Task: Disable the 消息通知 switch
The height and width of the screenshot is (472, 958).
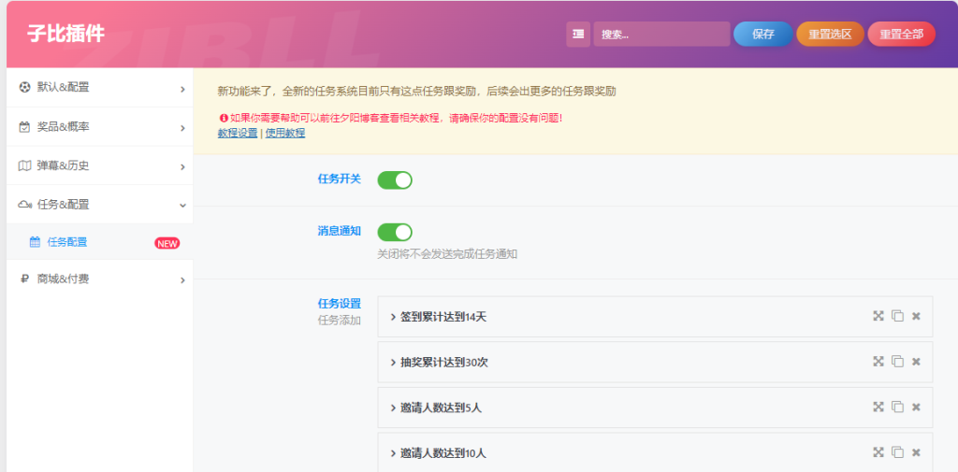Action: tap(394, 232)
